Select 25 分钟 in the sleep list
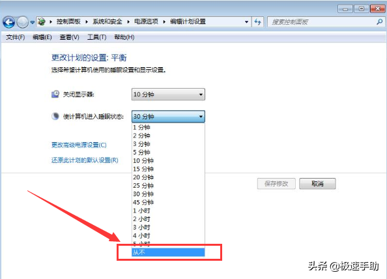This screenshot has height=279, width=387. point(168,186)
